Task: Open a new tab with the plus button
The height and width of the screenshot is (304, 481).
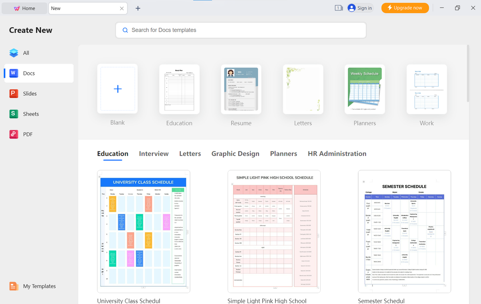Action: click(137, 8)
